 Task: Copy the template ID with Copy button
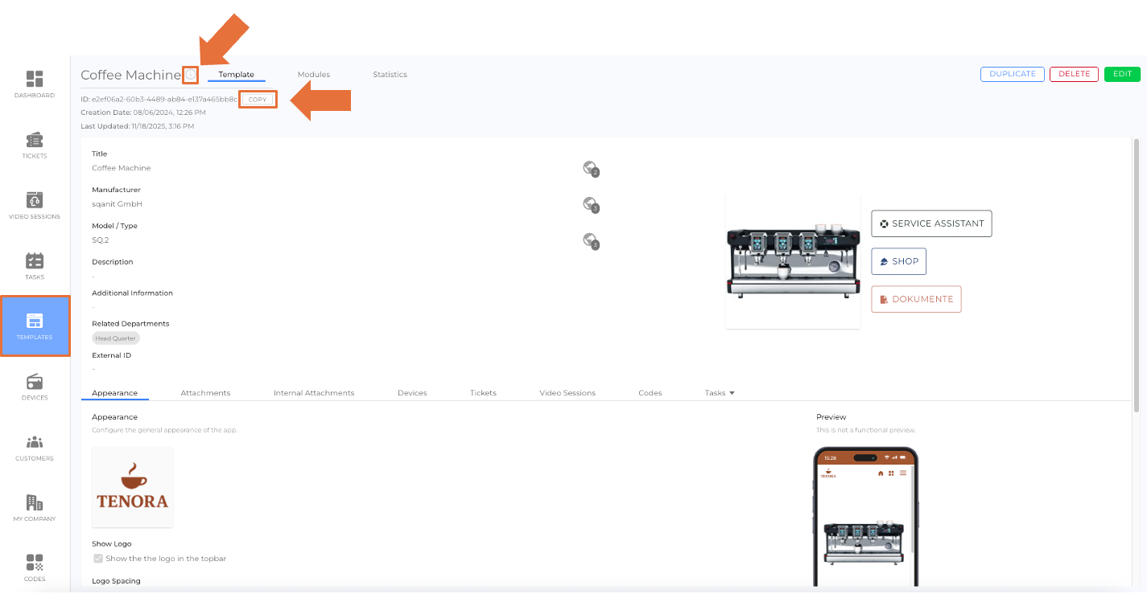[x=258, y=100]
